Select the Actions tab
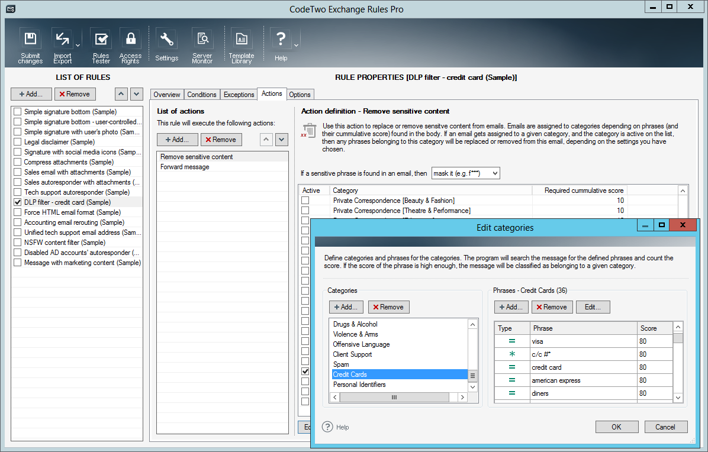 pyautogui.click(x=272, y=93)
